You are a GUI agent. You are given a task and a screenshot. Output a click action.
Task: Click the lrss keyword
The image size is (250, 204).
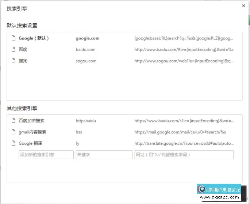(79, 132)
